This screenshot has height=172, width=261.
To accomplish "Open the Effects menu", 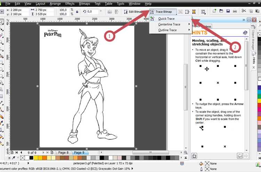I will click(70, 3).
